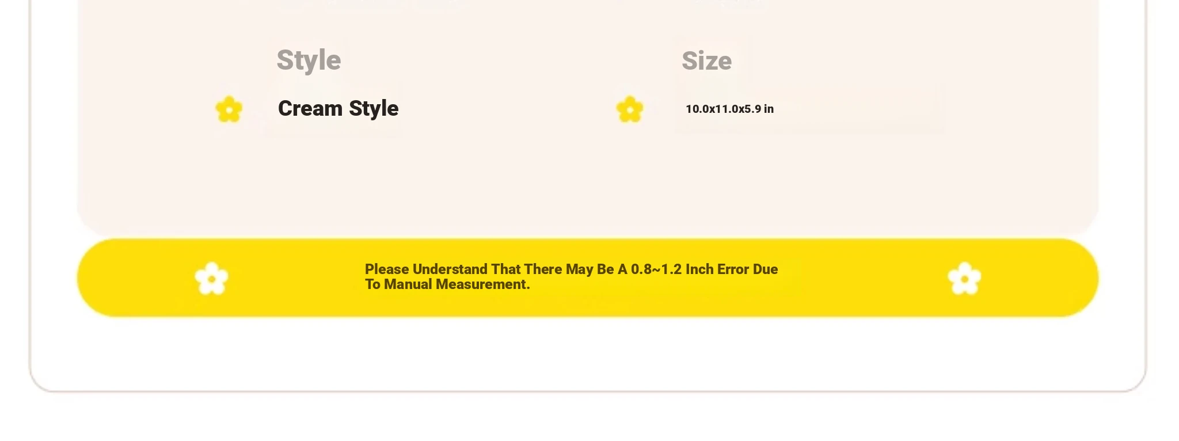Click the "in" unit after dimensions
The width and height of the screenshot is (1179, 441).
[769, 109]
